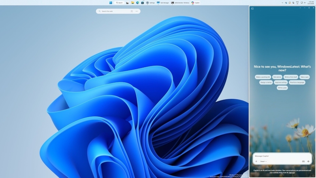Screen dimensions: 316x178
Task: Click the plus attach button in Copilot
Action: click(x=256, y=161)
